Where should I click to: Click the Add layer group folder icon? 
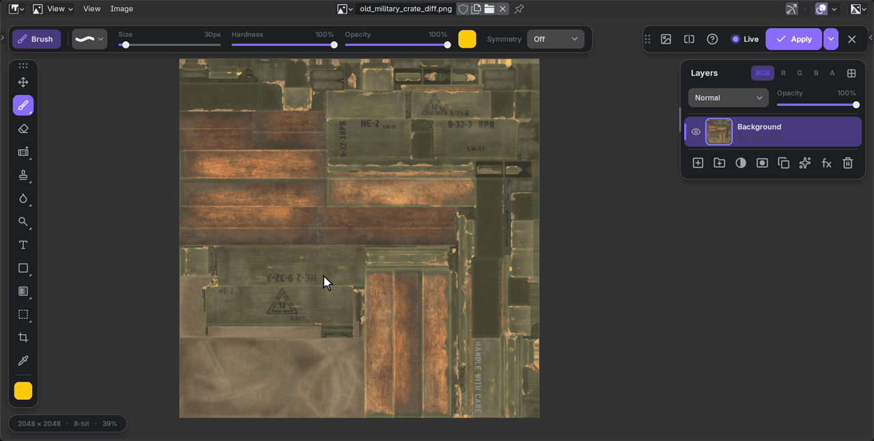pyautogui.click(x=719, y=163)
